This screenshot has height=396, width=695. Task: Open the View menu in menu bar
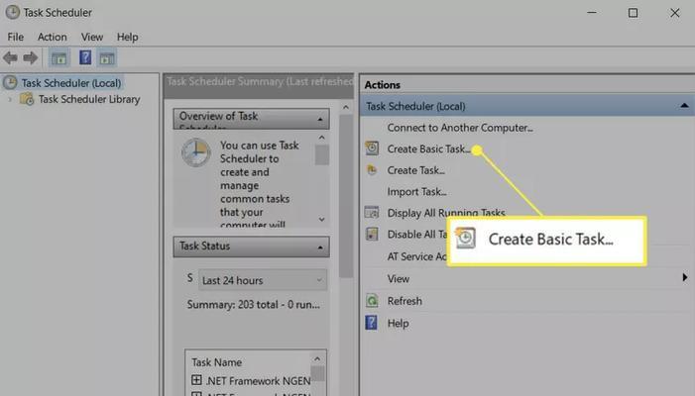click(x=92, y=37)
